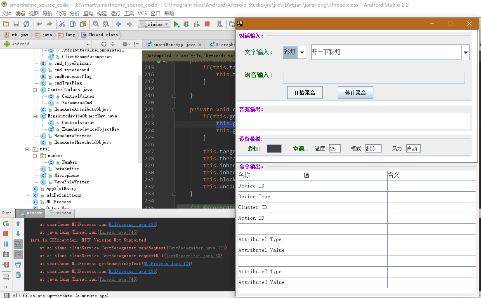Click the scroll-from-source target icon in Project panel
The image size is (481, 298).
(x=104, y=44)
